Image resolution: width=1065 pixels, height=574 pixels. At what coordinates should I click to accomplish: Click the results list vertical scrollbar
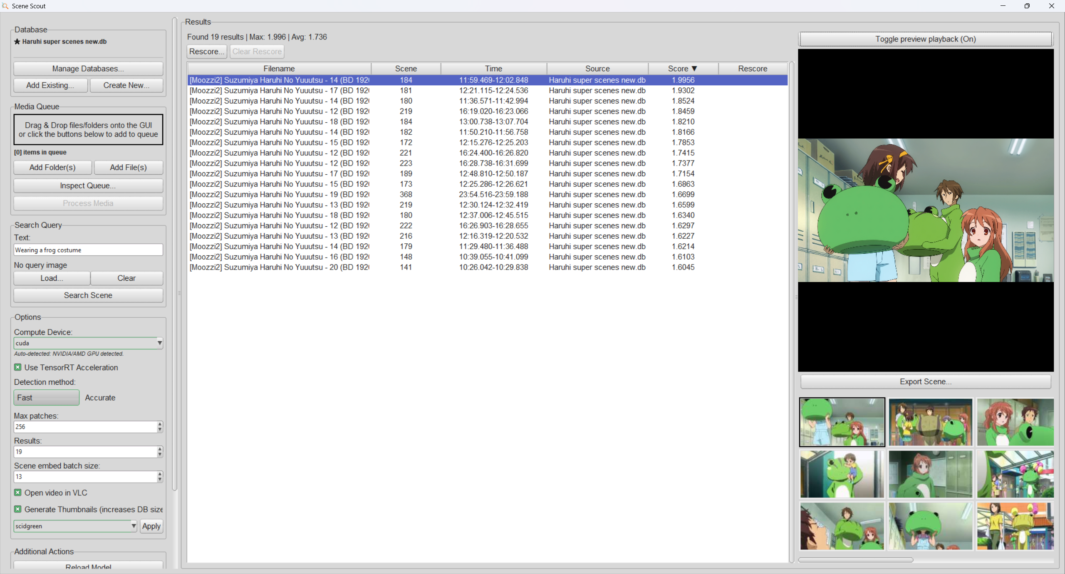pos(792,312)
